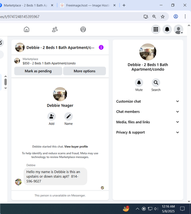
Task: Open a new browser tab
Action: click(124, 6)
